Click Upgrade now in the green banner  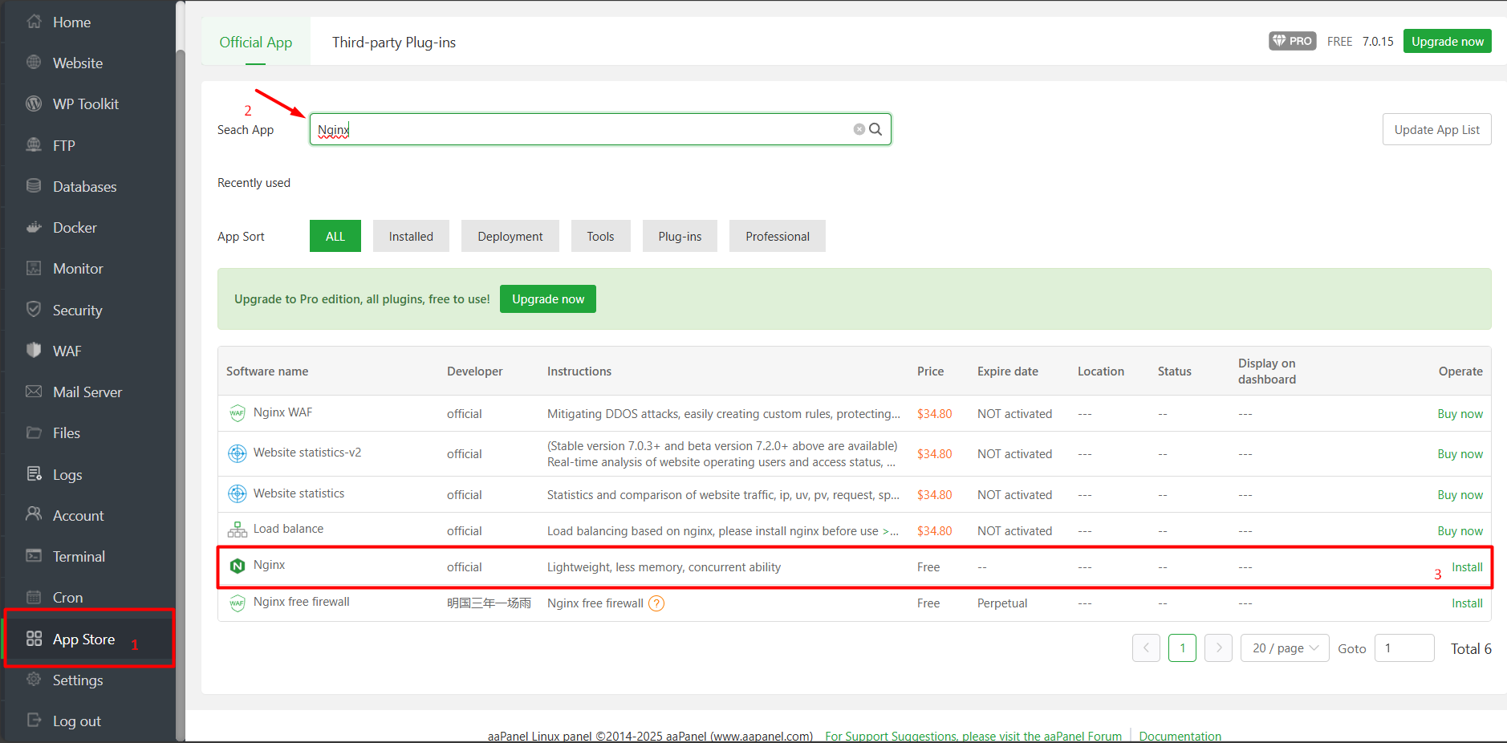tap(548, 298)
